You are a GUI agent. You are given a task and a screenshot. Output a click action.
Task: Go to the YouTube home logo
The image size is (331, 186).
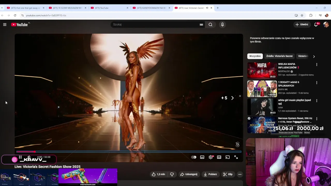[20, 25]
